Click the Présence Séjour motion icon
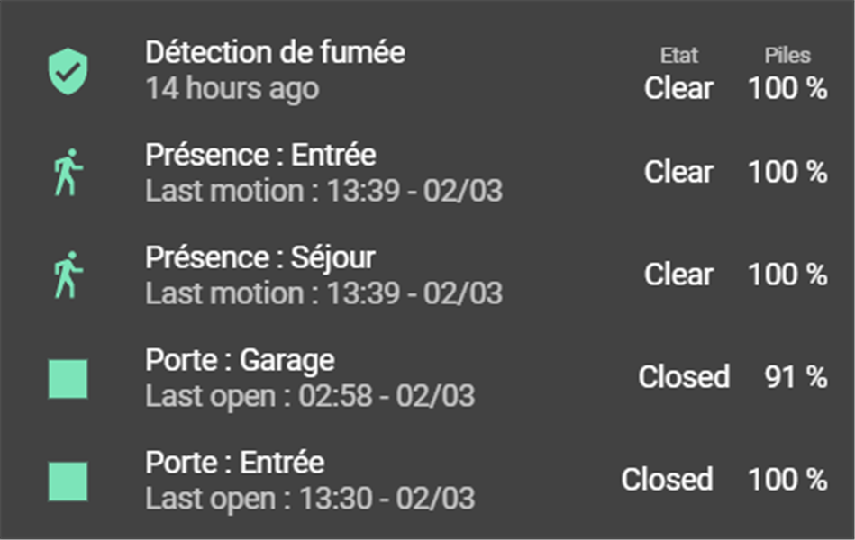 coord(68,275)
